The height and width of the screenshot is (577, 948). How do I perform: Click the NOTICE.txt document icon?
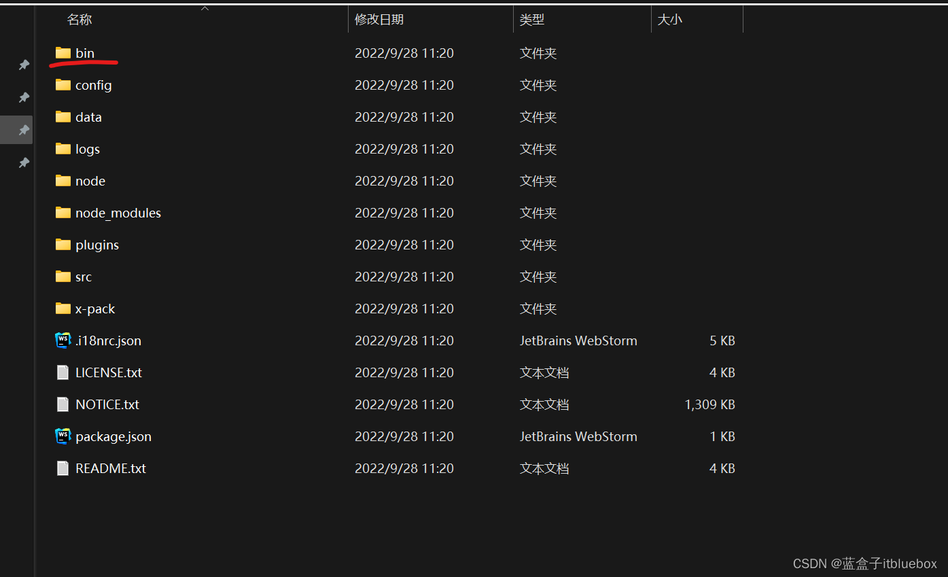coord(63,404)
